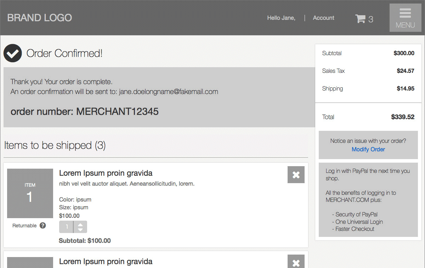Click the item 1 quantity field

67,227
